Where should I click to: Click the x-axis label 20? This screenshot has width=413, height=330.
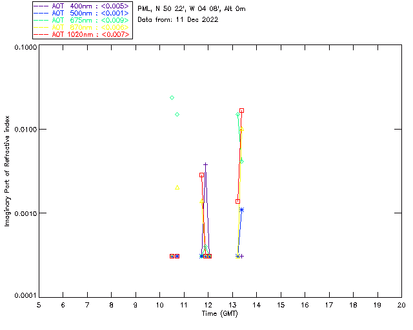point(401,305)
